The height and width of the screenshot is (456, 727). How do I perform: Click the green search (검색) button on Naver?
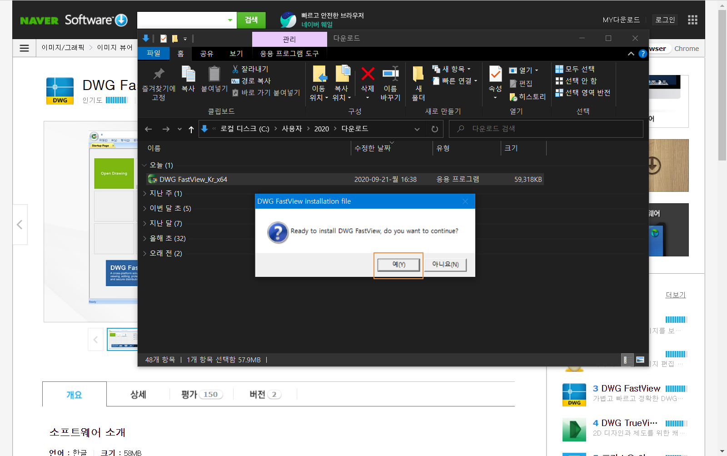click(251, 20)
